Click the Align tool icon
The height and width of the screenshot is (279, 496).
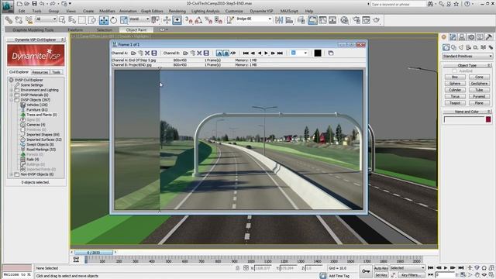coord(289,20)
